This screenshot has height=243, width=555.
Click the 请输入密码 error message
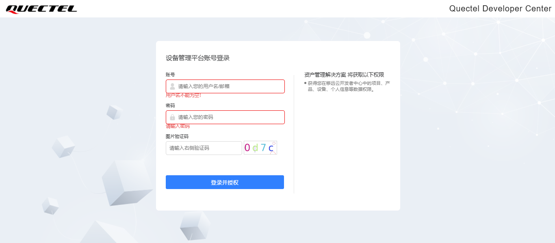pyautogui.click(x=178, y=126)
